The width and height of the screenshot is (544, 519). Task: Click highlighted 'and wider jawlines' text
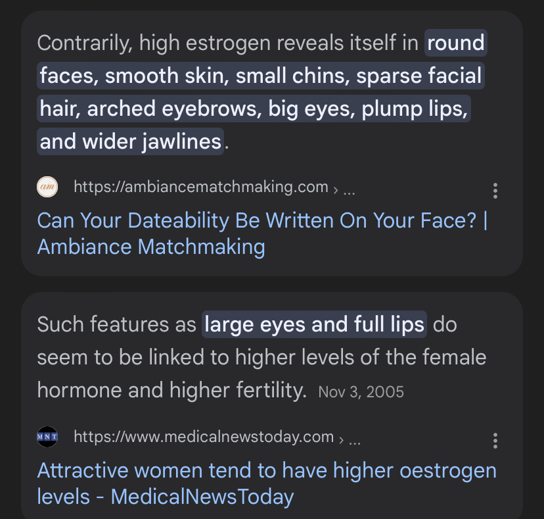(130, 141)
